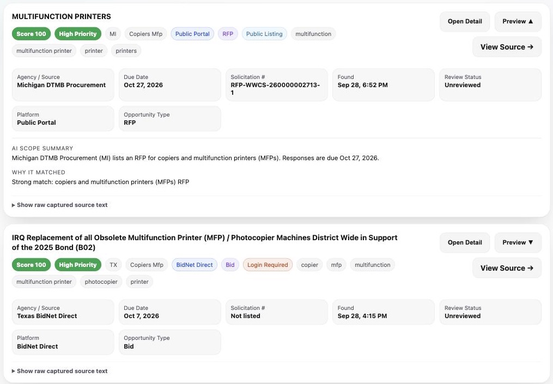Click High Priority badge on Texas card

pos(77,265)
